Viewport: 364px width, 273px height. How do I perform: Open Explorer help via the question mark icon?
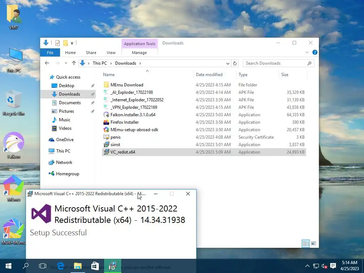point(315,53)
